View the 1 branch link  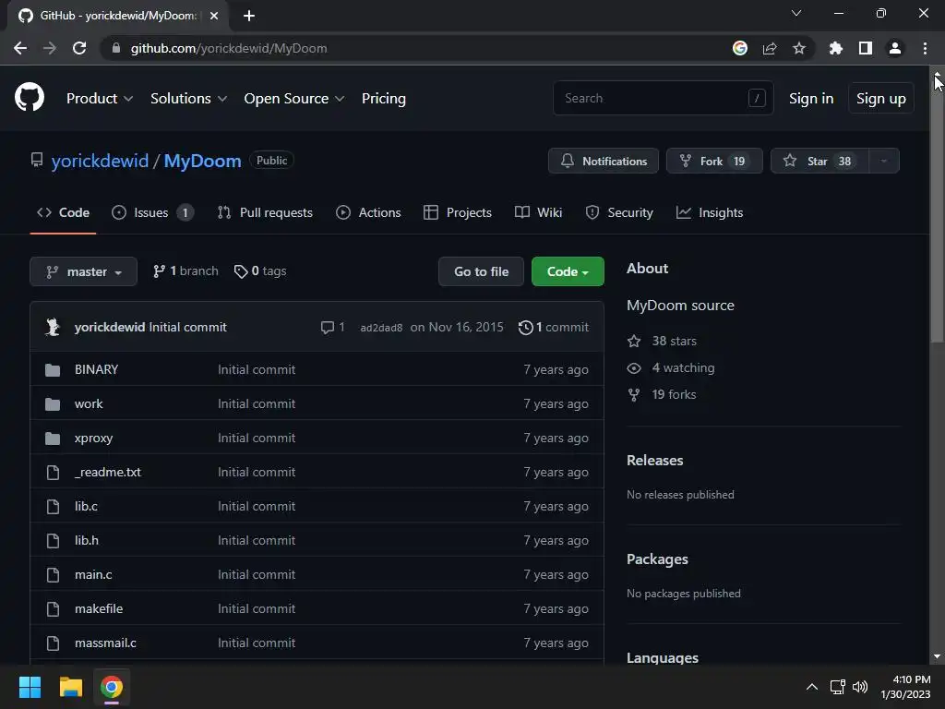pyautogui.click(x=185, y=271)
